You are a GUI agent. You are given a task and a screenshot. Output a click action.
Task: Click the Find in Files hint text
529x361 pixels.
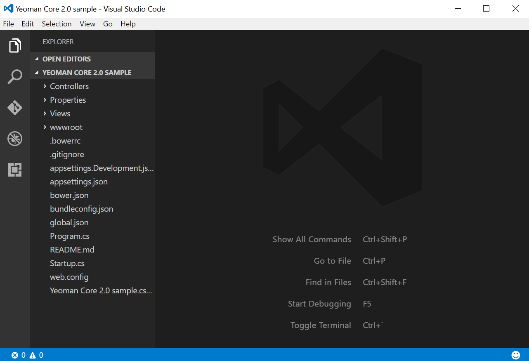pos(328,282)
